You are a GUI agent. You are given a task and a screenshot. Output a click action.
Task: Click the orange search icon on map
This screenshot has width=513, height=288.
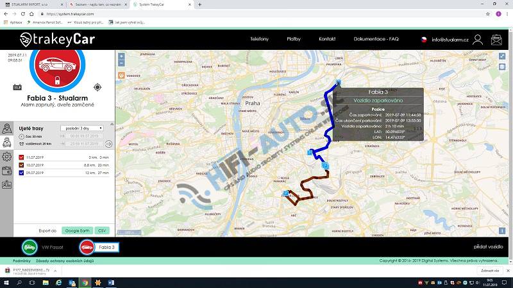point(121,76)
